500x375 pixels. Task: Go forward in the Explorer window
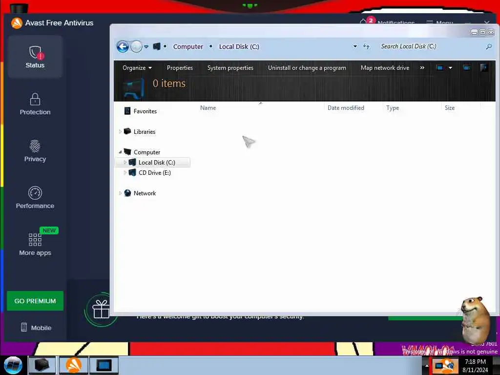tap(137, 46)
